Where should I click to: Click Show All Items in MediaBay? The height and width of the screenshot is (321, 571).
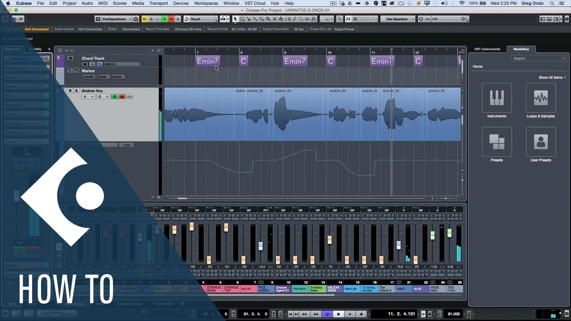pyautogui.click(x=552, y=78)
